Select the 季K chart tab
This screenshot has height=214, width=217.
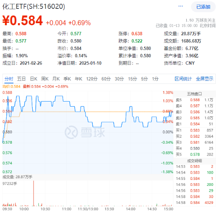pyautogui.click(x=67, y=79)
